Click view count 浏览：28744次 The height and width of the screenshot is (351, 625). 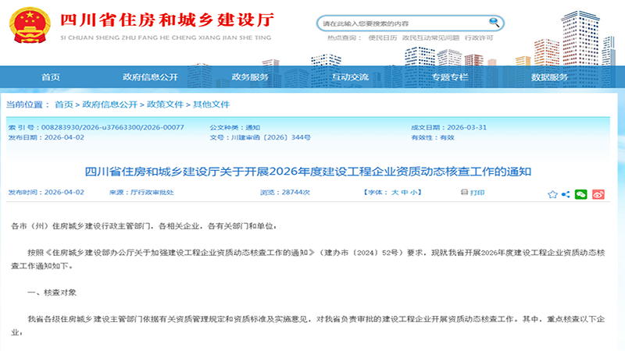pyautogui.click(x=285, y=192)
